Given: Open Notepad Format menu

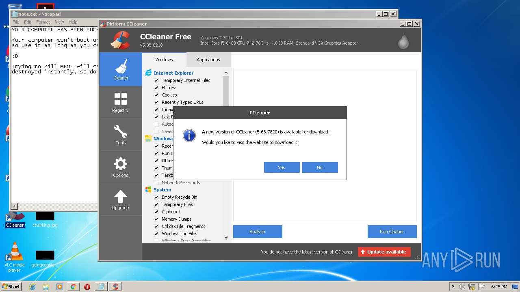Looking at the screenshot, I should pyautogui.click(x=43, y=22).
